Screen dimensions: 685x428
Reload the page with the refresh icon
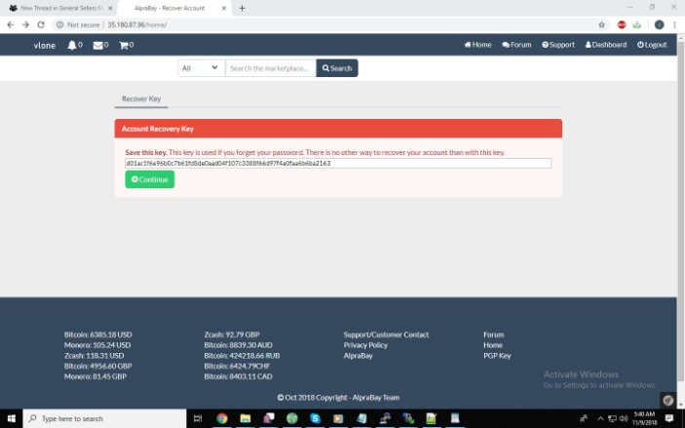click(41, 24)
